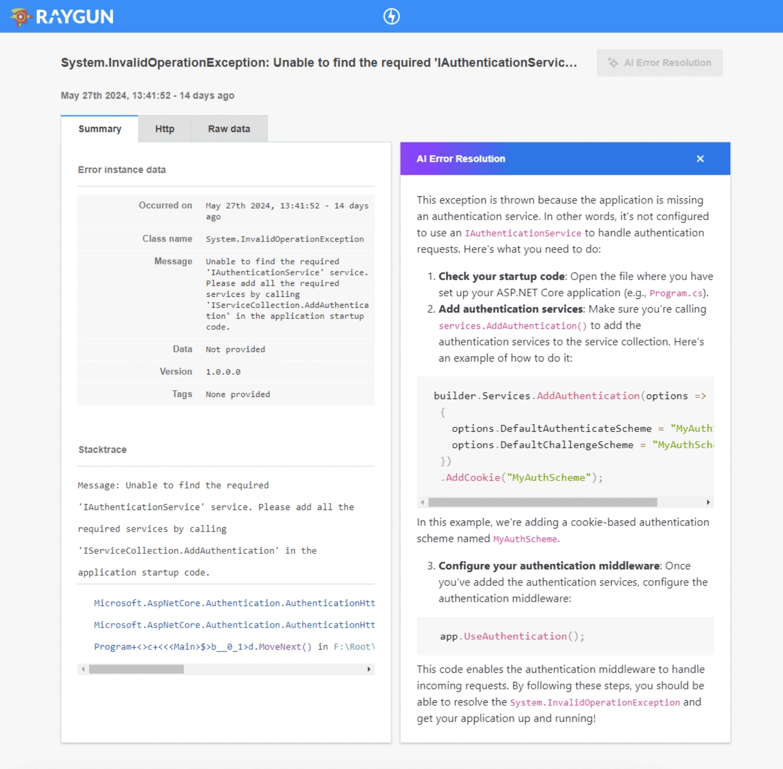Click the stacktrace horizontal scrollbar thumb
Image resolution: width=783 pixels, height=769 pixels.
pos(136,669)
